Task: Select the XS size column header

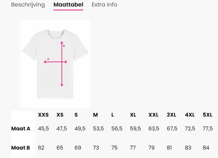Action: point(60,115)
